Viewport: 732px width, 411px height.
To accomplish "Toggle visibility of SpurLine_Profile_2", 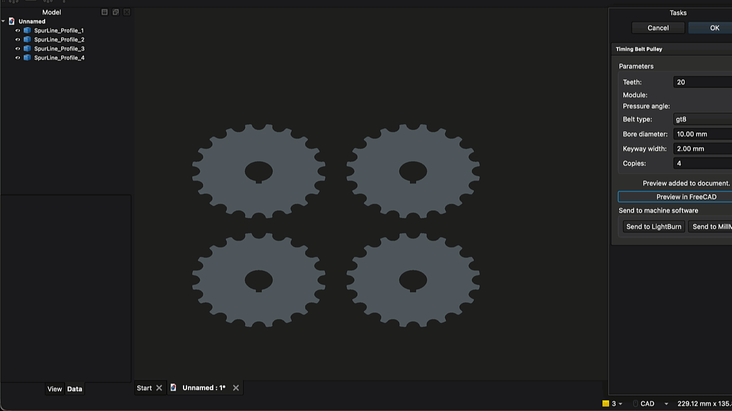I will coord(18,39).
